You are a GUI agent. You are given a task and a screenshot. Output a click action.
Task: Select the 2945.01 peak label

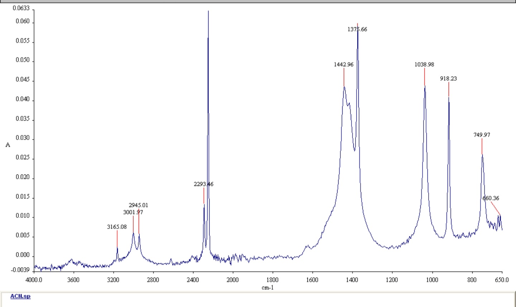pos(138,205)
